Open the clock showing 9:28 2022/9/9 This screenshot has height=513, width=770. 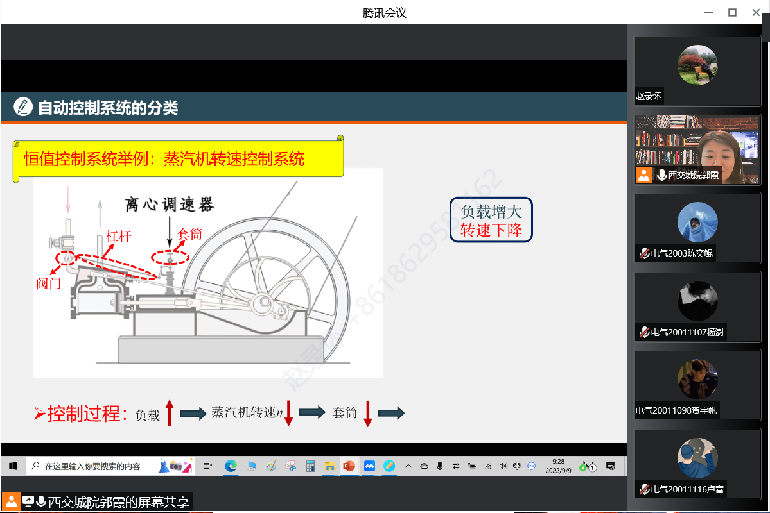(557, 466)
